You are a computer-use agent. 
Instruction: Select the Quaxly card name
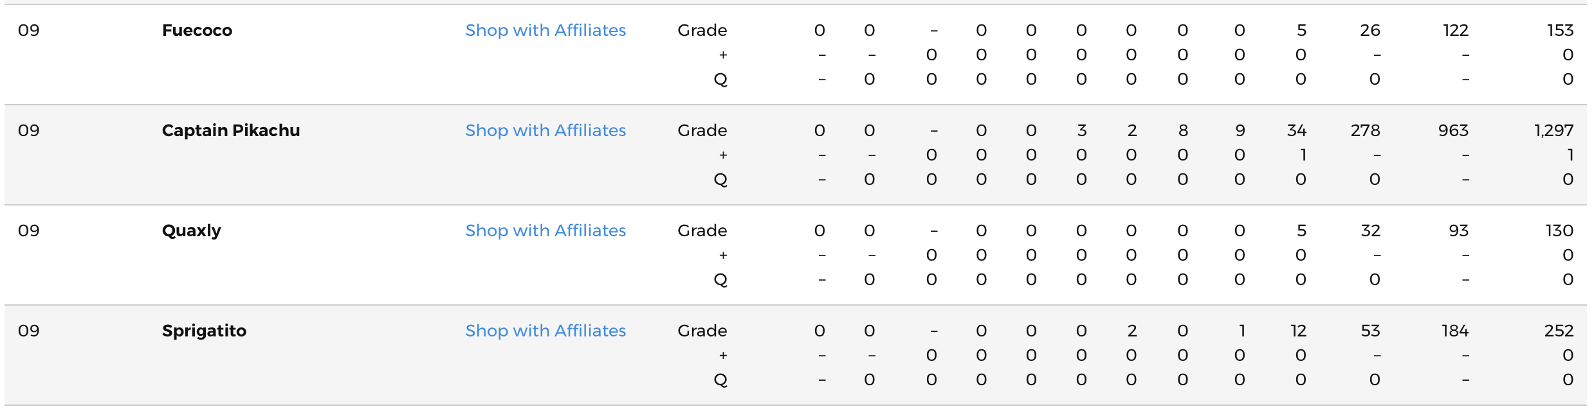click(192, 231)
